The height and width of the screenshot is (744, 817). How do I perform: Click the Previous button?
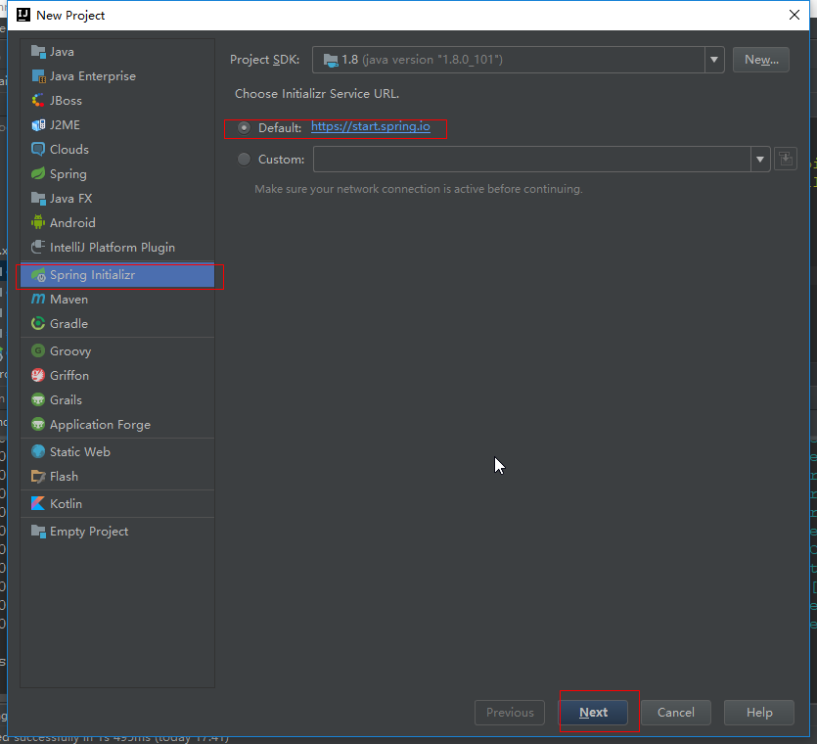click(x=510, y=713)
